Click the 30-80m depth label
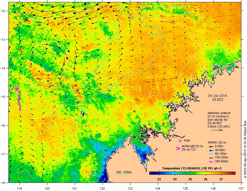 coord(220,150)
